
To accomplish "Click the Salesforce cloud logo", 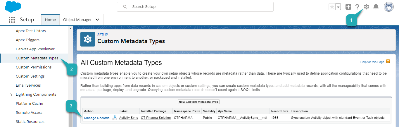I will pos(13,6).
